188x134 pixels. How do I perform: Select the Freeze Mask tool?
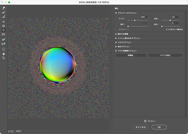pyautogui.click(x=4, y=40)
